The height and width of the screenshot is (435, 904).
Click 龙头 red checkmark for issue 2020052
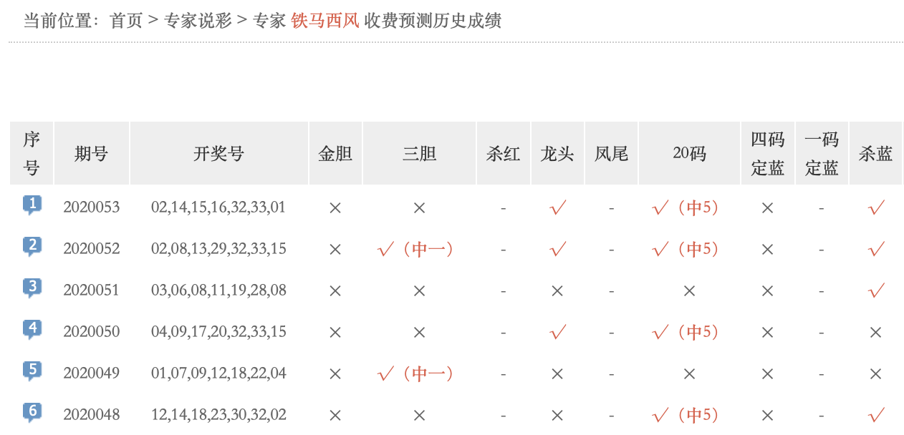[x=558, y=249]
